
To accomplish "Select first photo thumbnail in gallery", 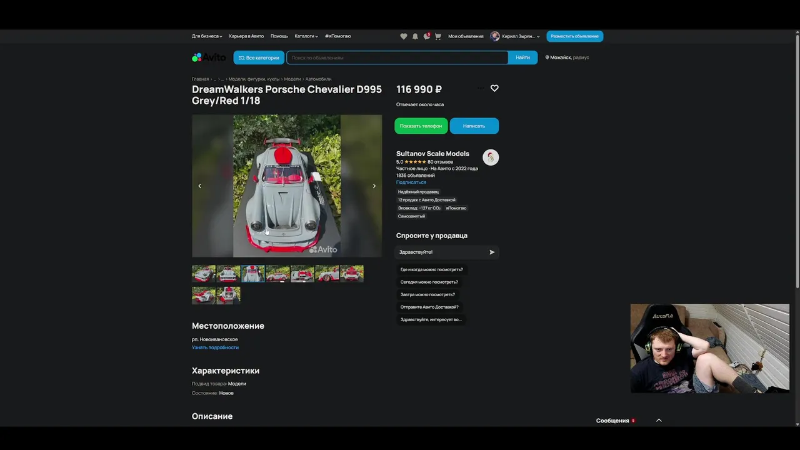I will [x=204, y=274].
